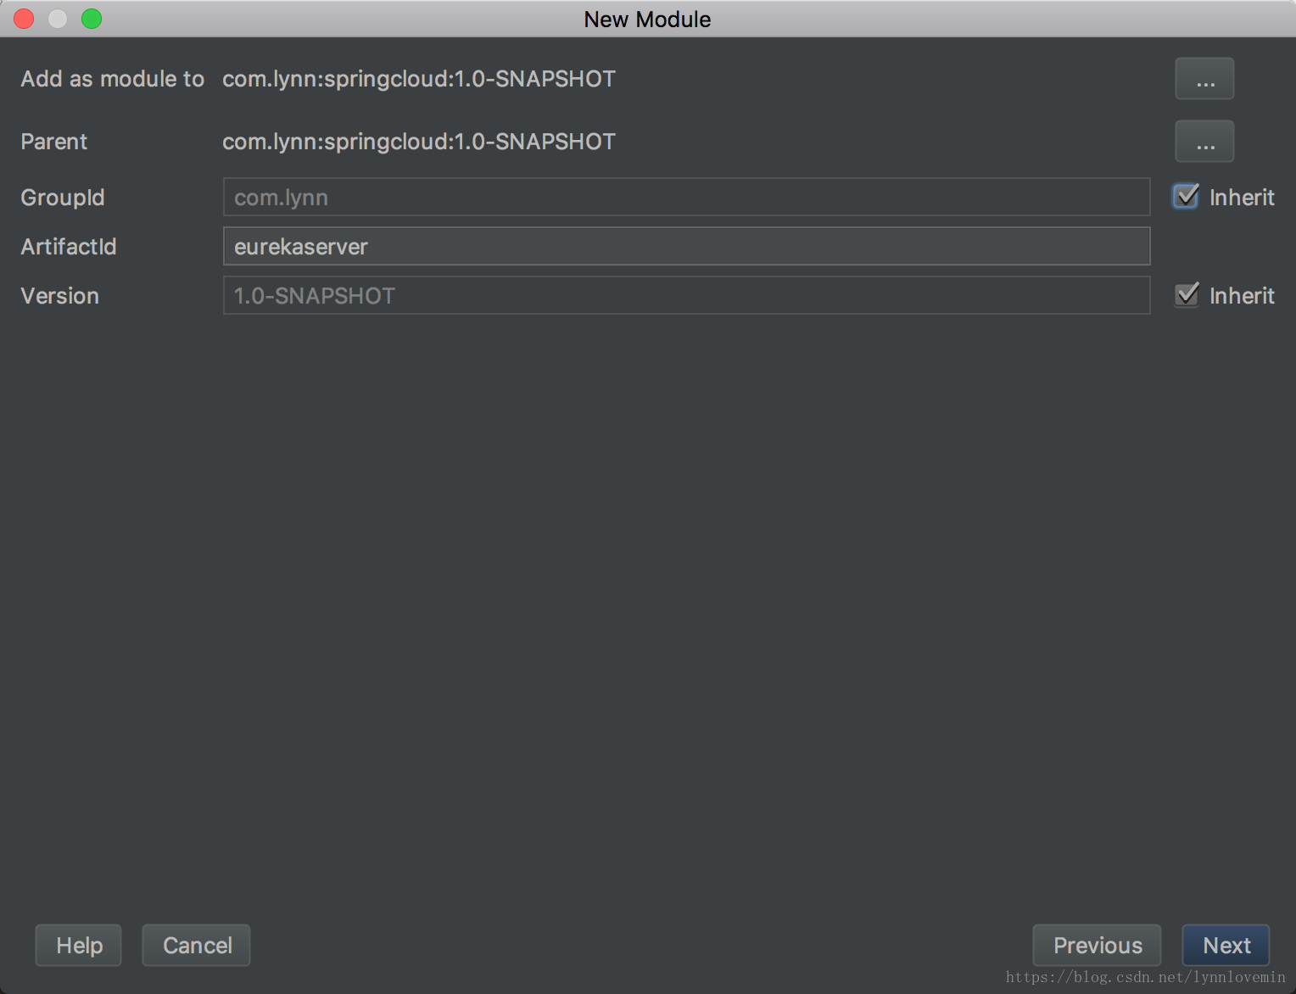Viewport: 1296px width, 994px height.
Task: Click the gray minimize window button
Action: coord(58,19)
